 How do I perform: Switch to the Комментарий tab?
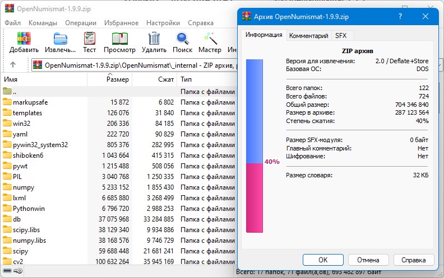click(309, 36)
